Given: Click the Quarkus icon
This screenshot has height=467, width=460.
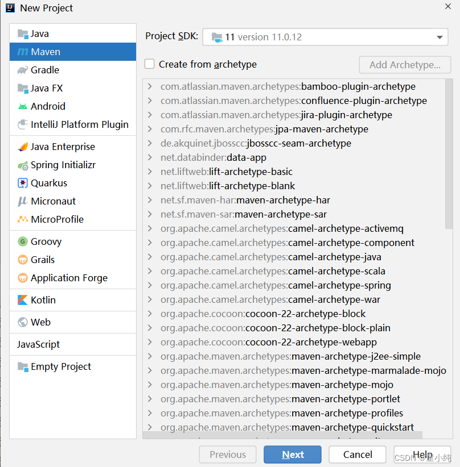Looking at the screenshot, I should point(23,183).
